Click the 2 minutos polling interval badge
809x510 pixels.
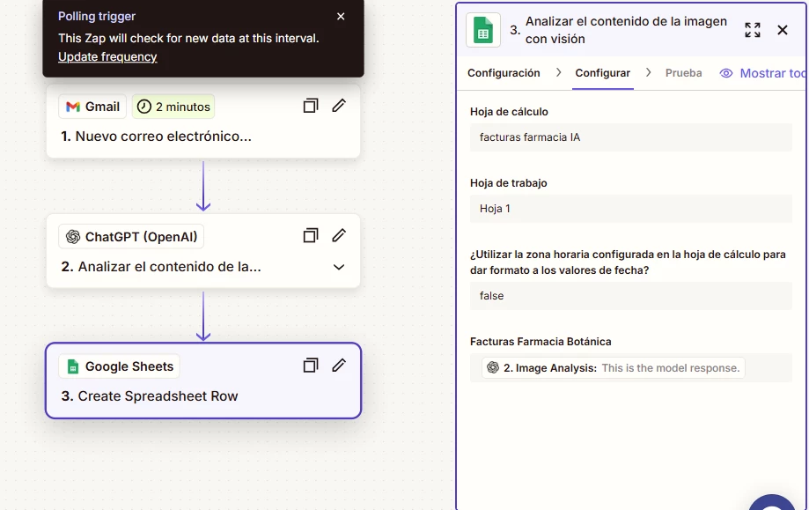pos(173,107)
